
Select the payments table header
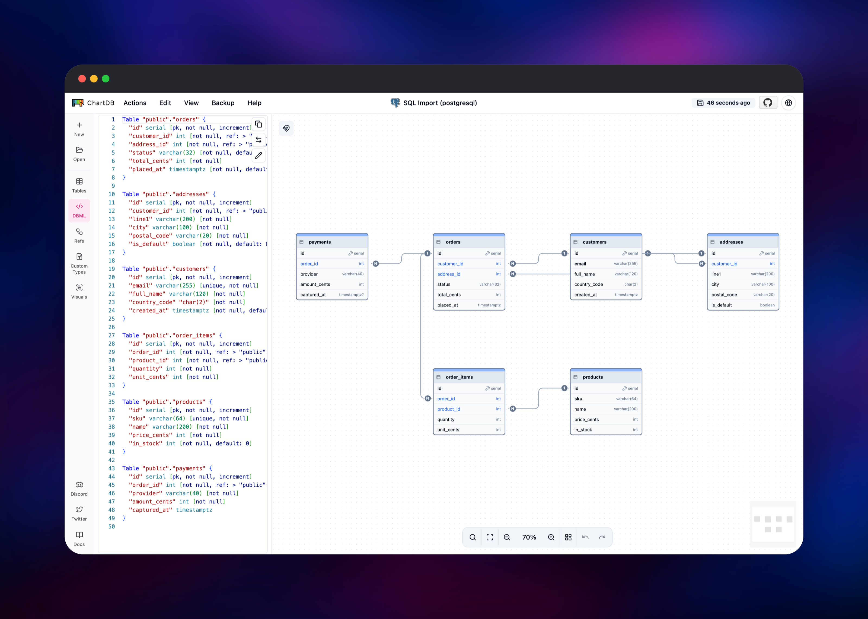(332, 242)
